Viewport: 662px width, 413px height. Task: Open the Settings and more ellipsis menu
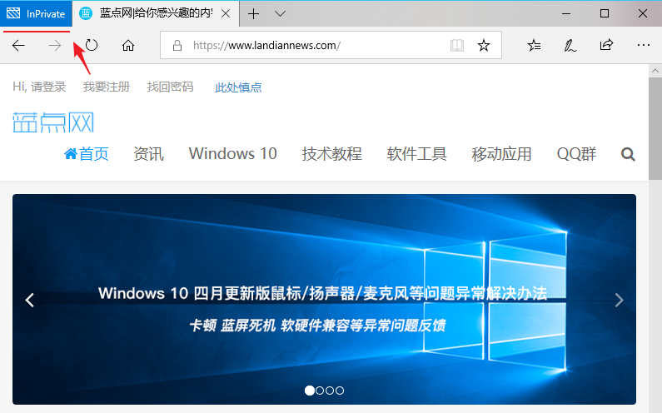point(643,45)
